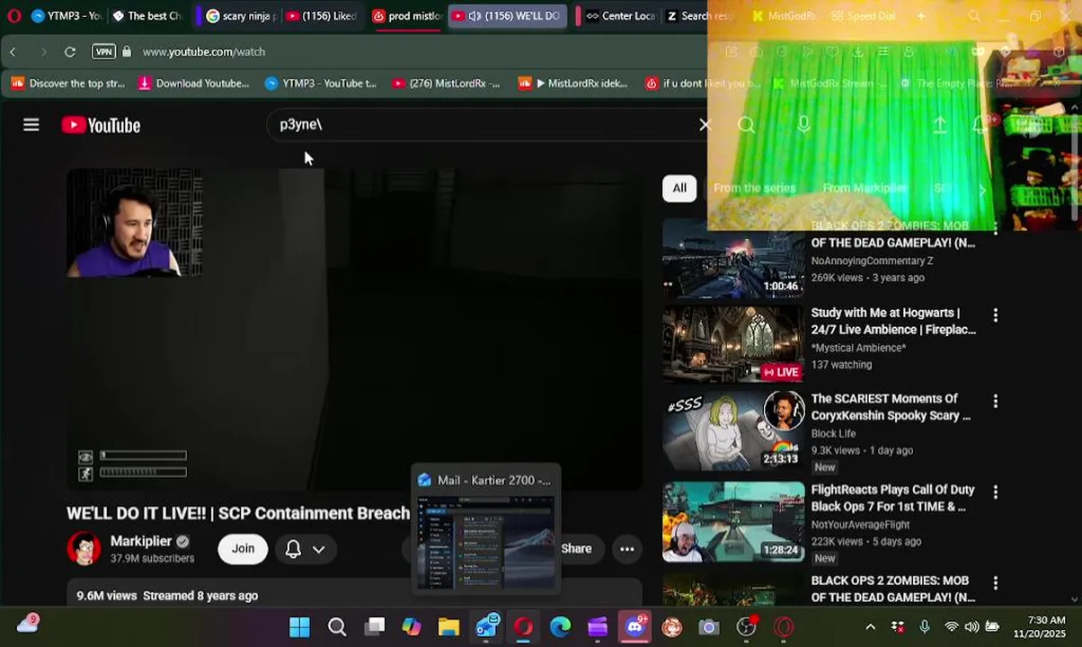Open Discord from the taskbar
This screenshot has height=647, width=1082.
coord(635,627)
